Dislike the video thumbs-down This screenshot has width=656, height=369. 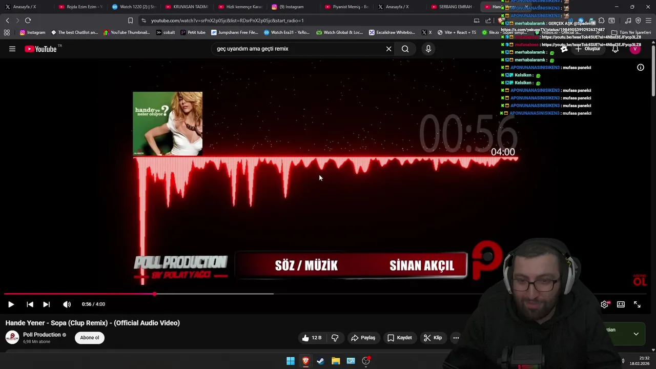tap(335, 338)
